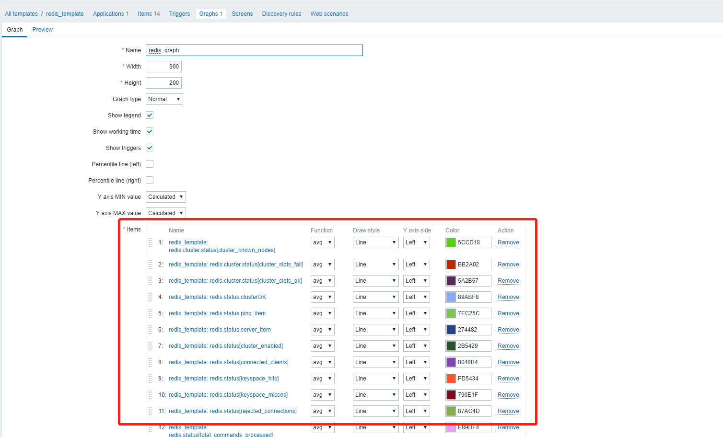Open redis.status.server_item item link
Viewport: 723px width, 437px height.
point(220,330)
